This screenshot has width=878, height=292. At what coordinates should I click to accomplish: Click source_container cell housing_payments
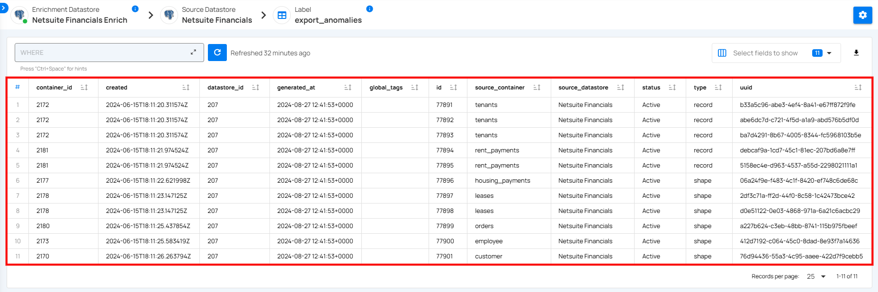pos(502,181)
